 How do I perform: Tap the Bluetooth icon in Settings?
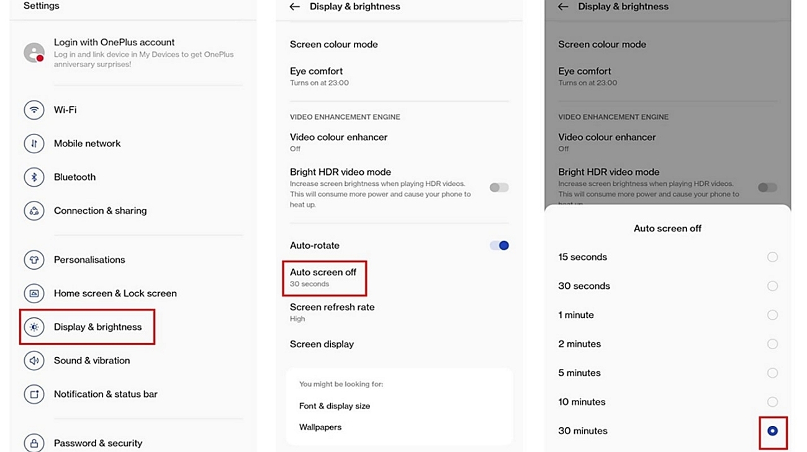tap(34, 177)
